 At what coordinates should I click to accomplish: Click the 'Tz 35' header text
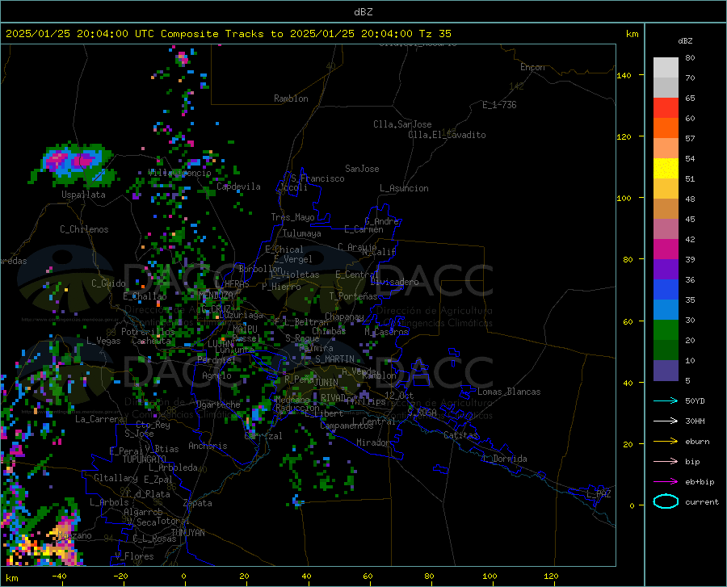point(435,34)
